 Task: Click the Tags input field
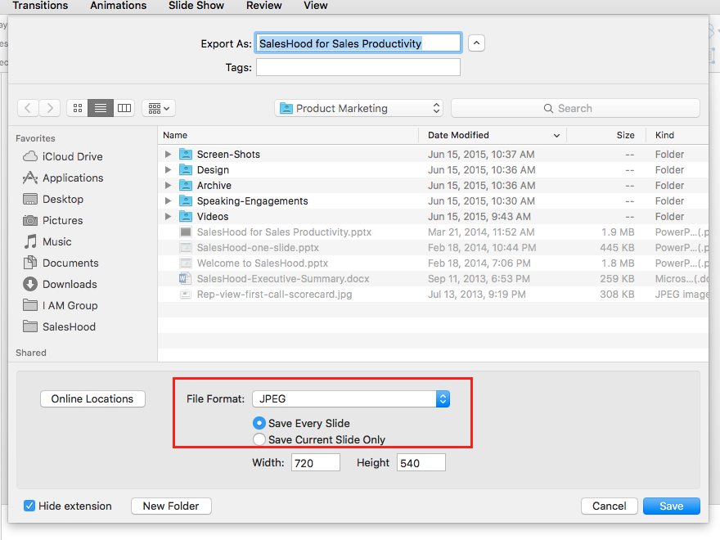pyautogui.click(x=358, y=67)
